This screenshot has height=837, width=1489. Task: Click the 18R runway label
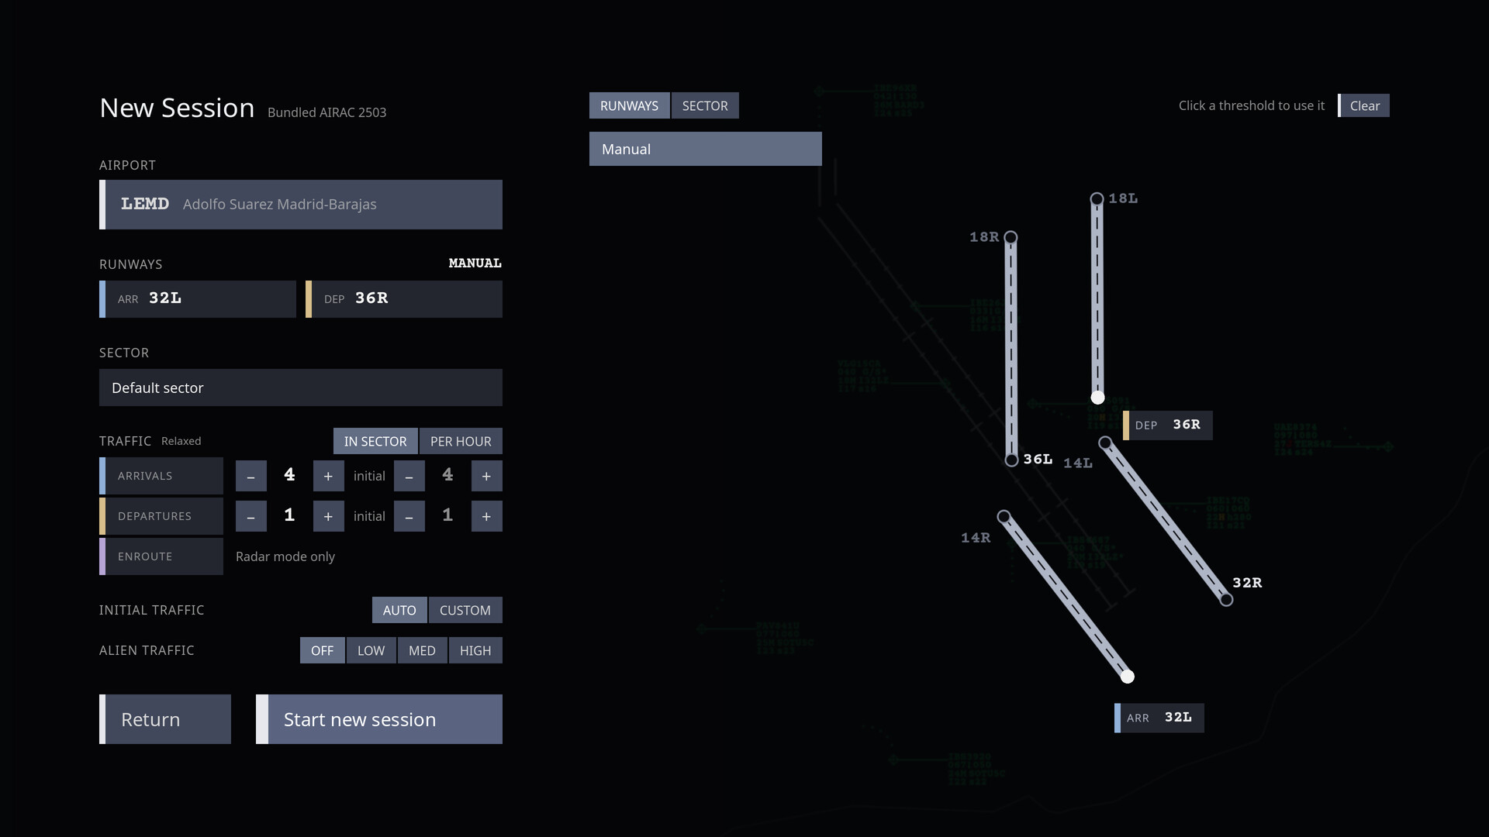[x=984, y=237]
